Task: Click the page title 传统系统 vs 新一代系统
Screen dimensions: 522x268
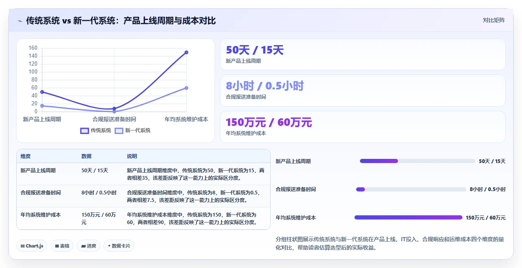Action: click(x=121, y=20)
